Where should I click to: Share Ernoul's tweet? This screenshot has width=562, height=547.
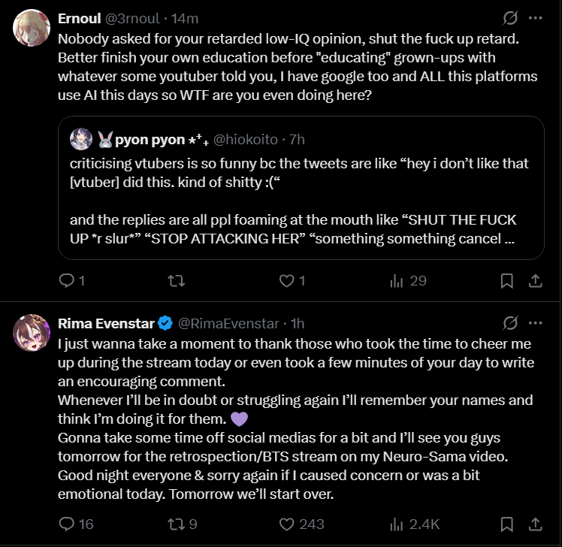pyautogui.click(x=536, y=280)
